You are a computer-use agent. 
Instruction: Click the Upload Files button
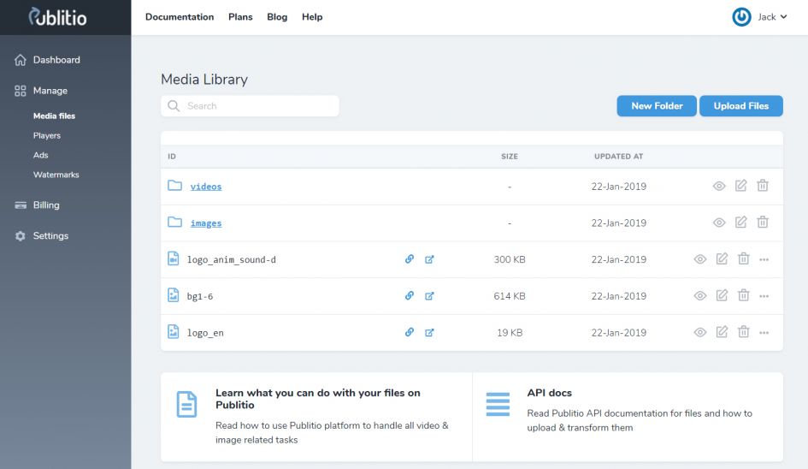click(741, 106)
